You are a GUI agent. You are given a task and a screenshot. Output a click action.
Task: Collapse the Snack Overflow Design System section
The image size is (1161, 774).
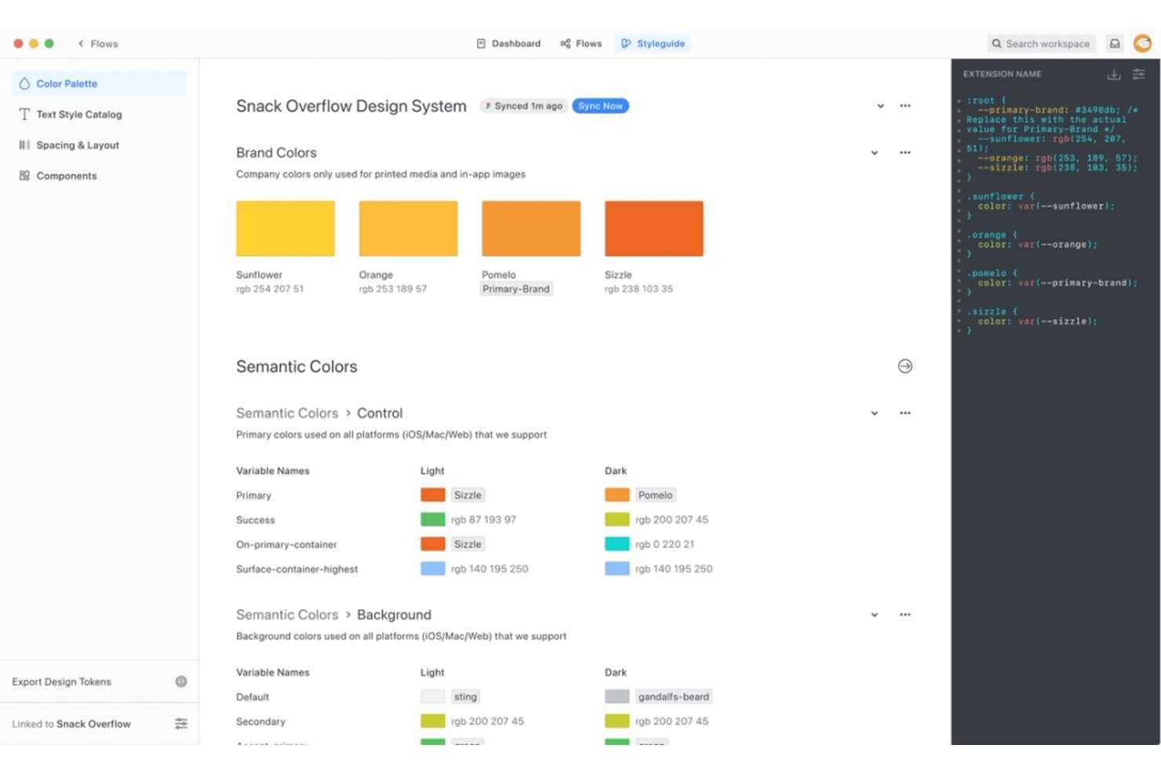[880, 106]
